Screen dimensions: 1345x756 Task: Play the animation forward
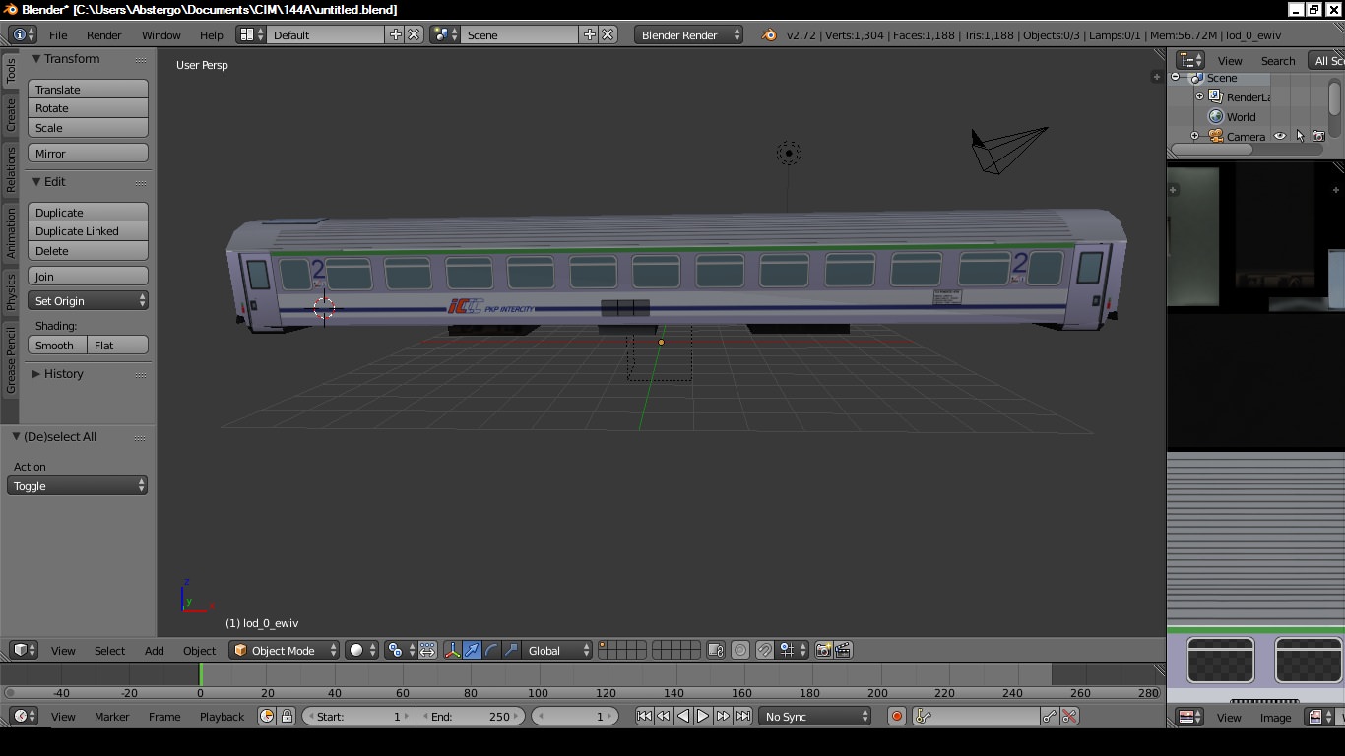point(703,717)
